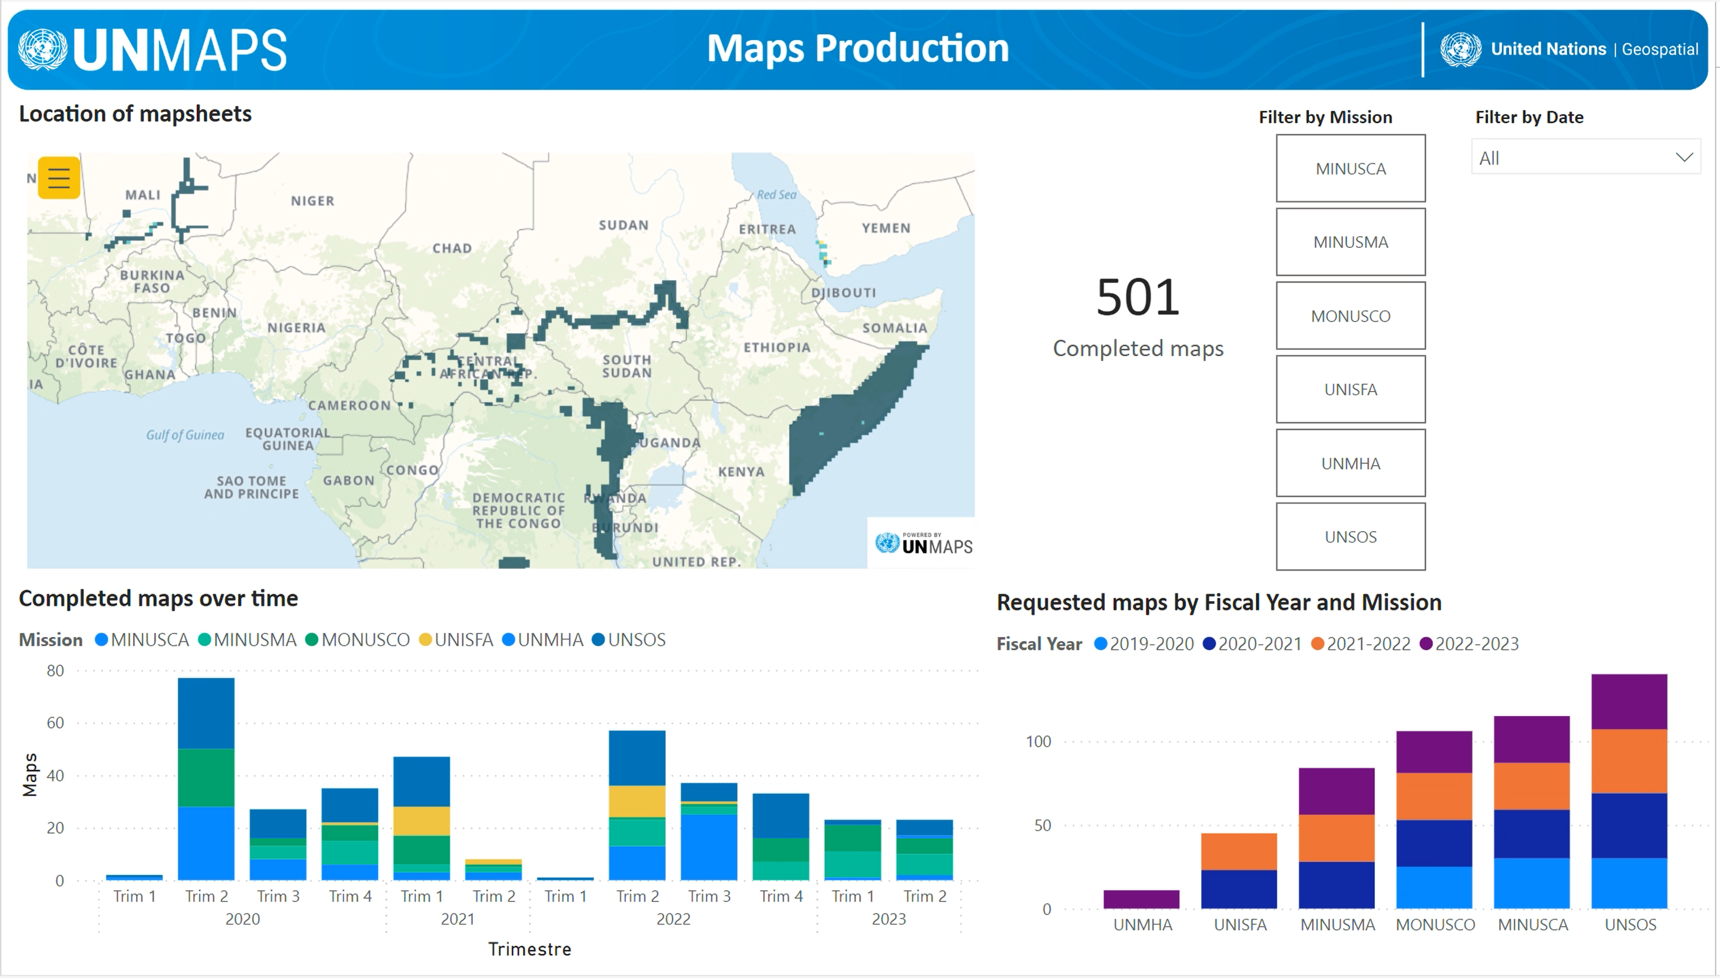Click the Powered by UNMAPS badge on the map
This screenshot has height=978, width=1720.
(923, 543)
